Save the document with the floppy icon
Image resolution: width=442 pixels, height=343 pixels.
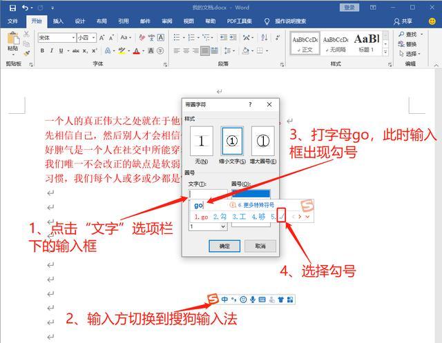[x=12, y=8]
